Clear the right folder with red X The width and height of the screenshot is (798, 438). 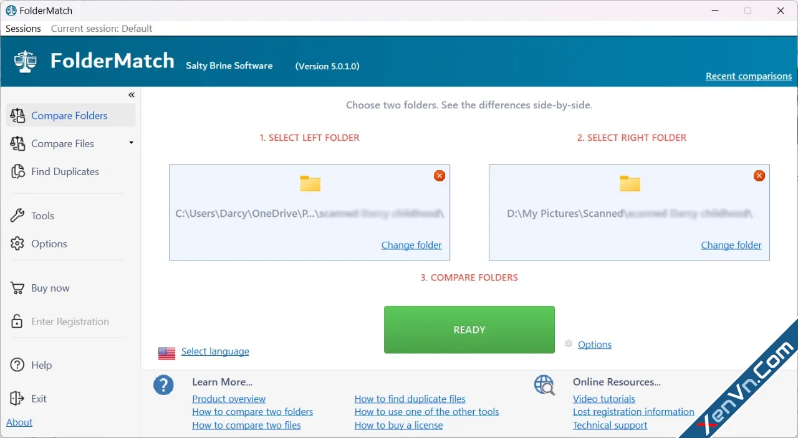pos(759,176)
